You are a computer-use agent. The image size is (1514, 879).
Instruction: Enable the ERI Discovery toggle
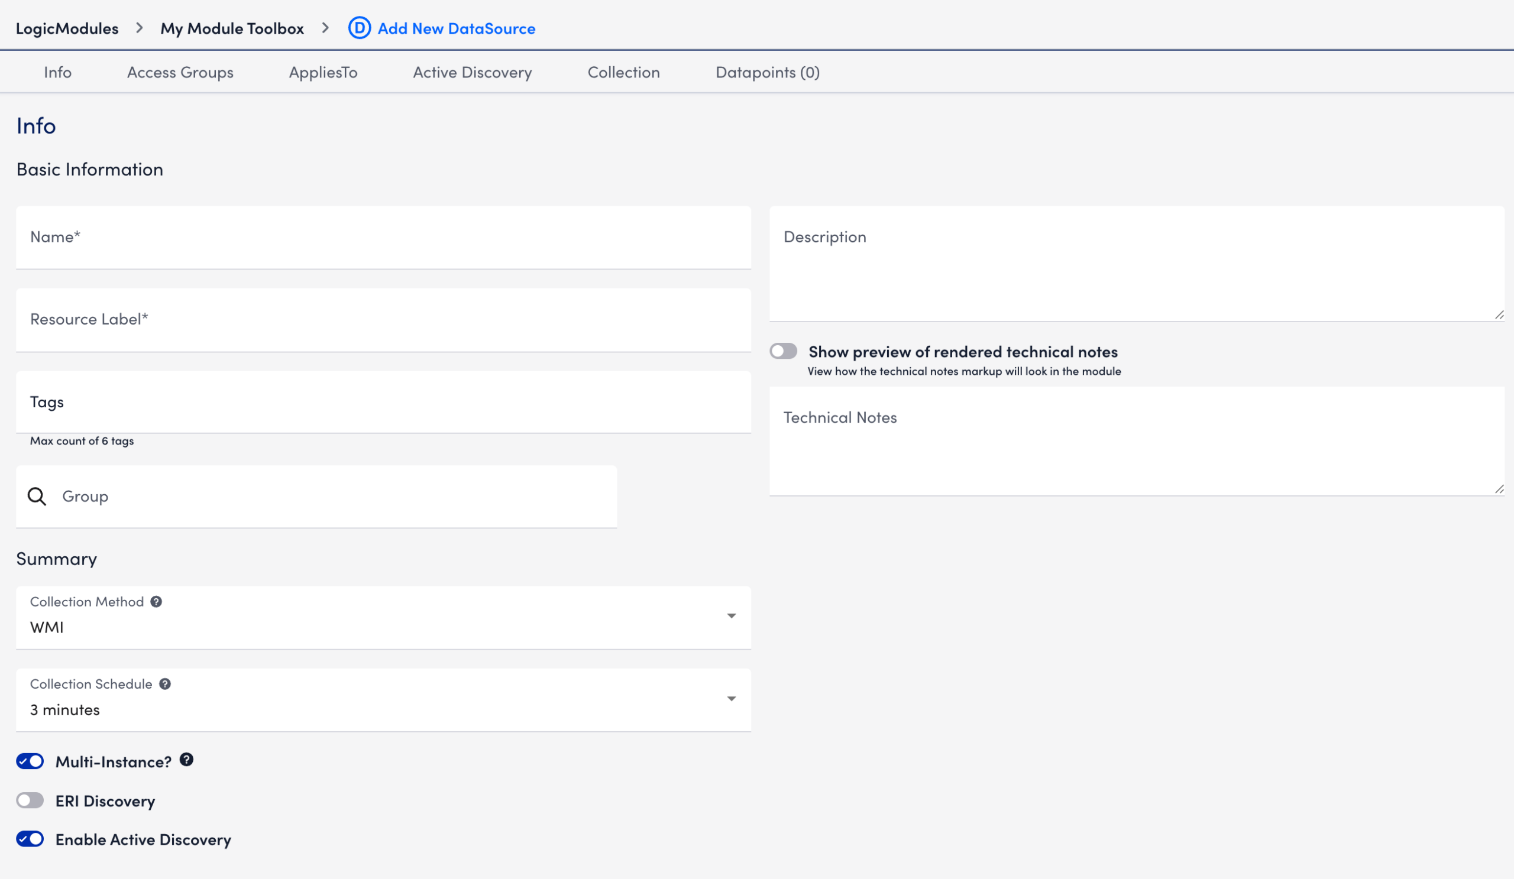[30, 800]
